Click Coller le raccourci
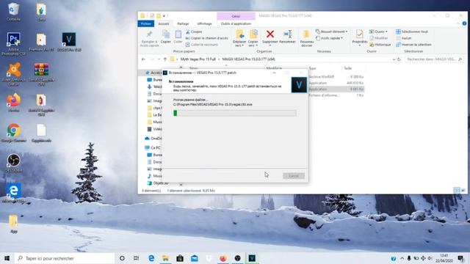 [201, 45]
